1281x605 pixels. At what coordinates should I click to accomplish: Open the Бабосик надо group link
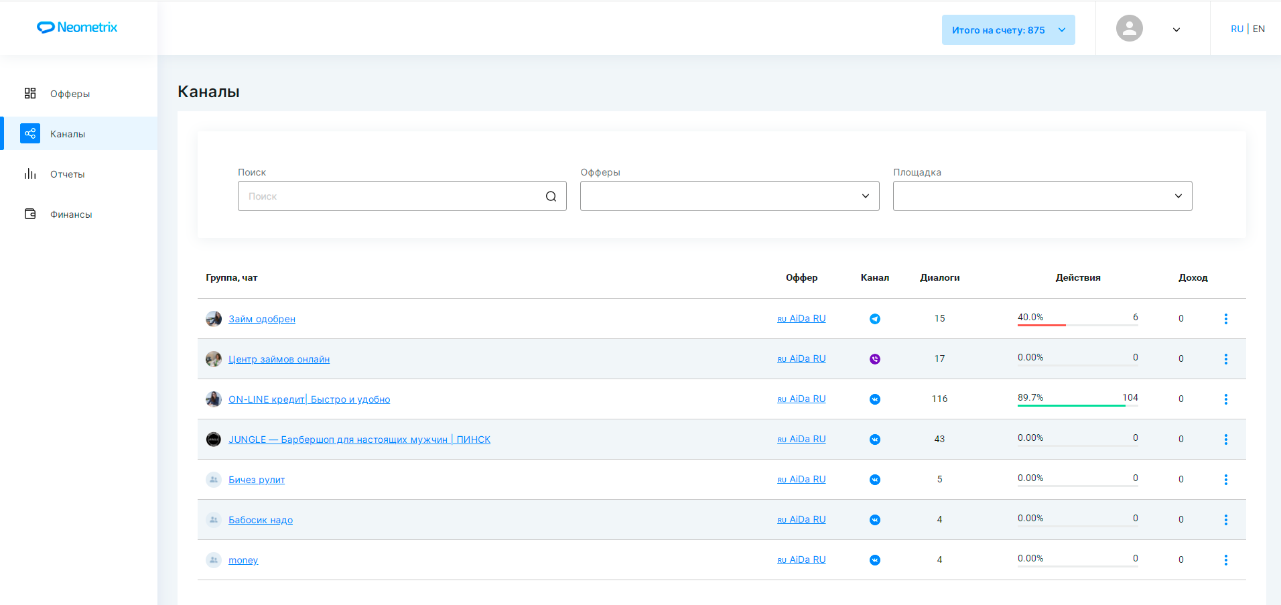click(x=260, y=520)
